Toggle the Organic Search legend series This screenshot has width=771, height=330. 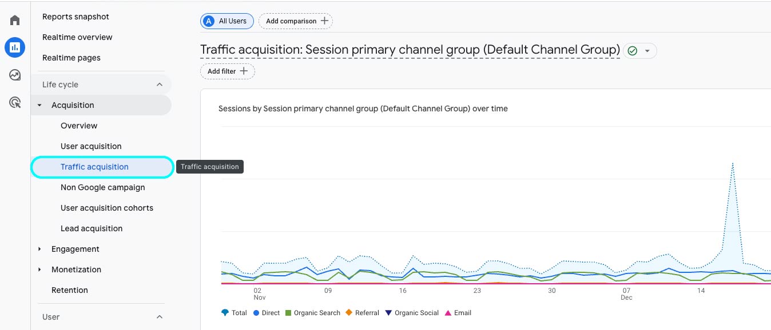click(313, 313)
